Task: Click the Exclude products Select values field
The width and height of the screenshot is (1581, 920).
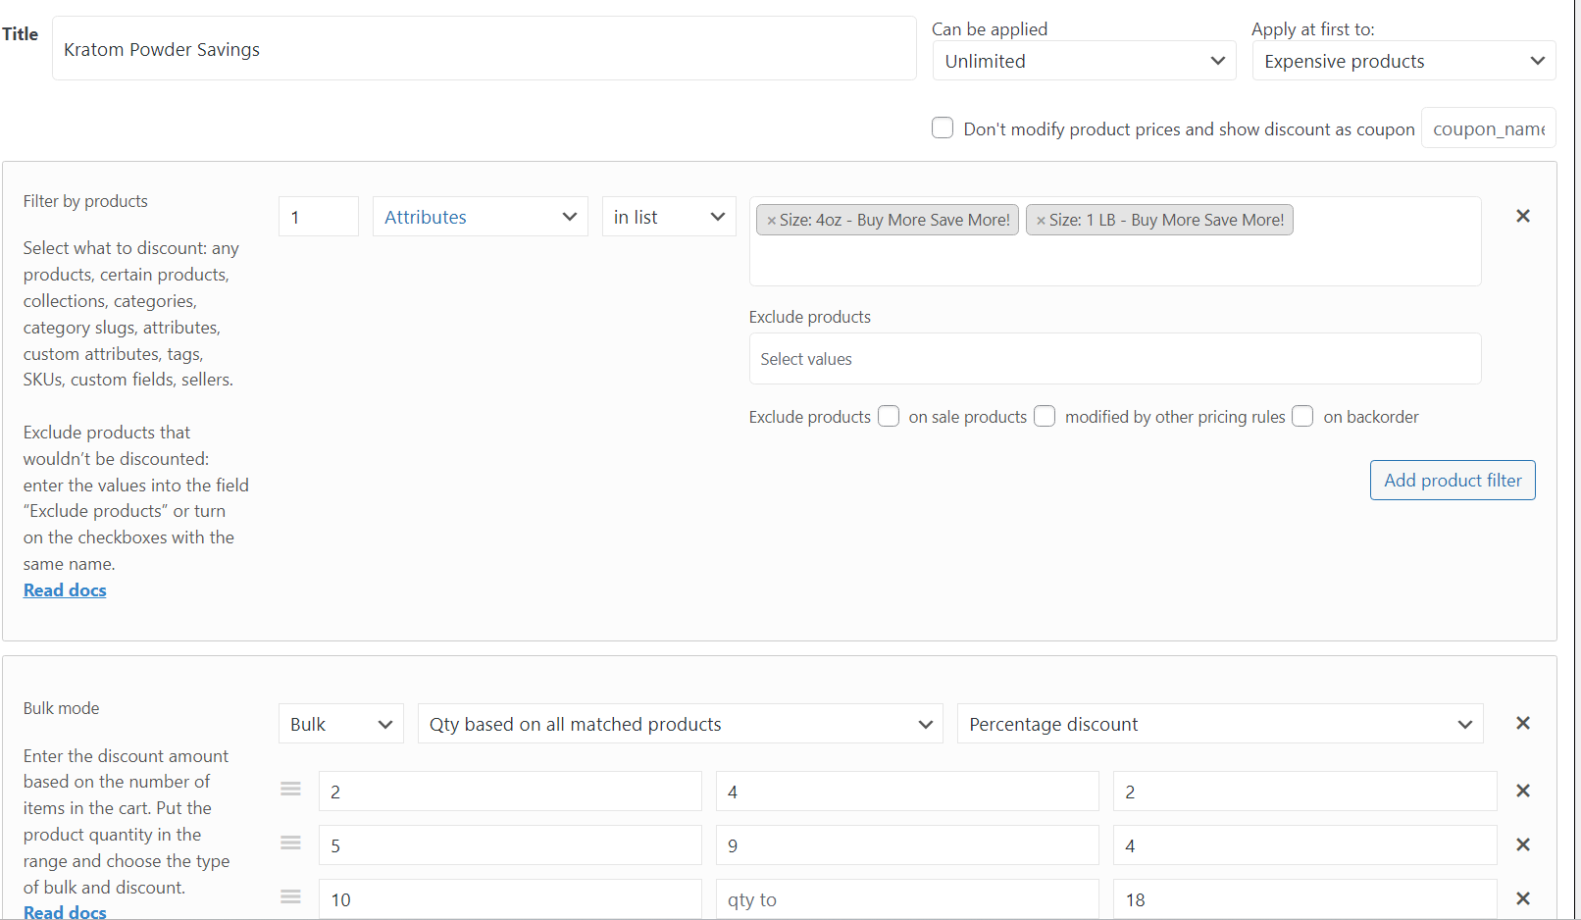Action: pos(1115,359)
